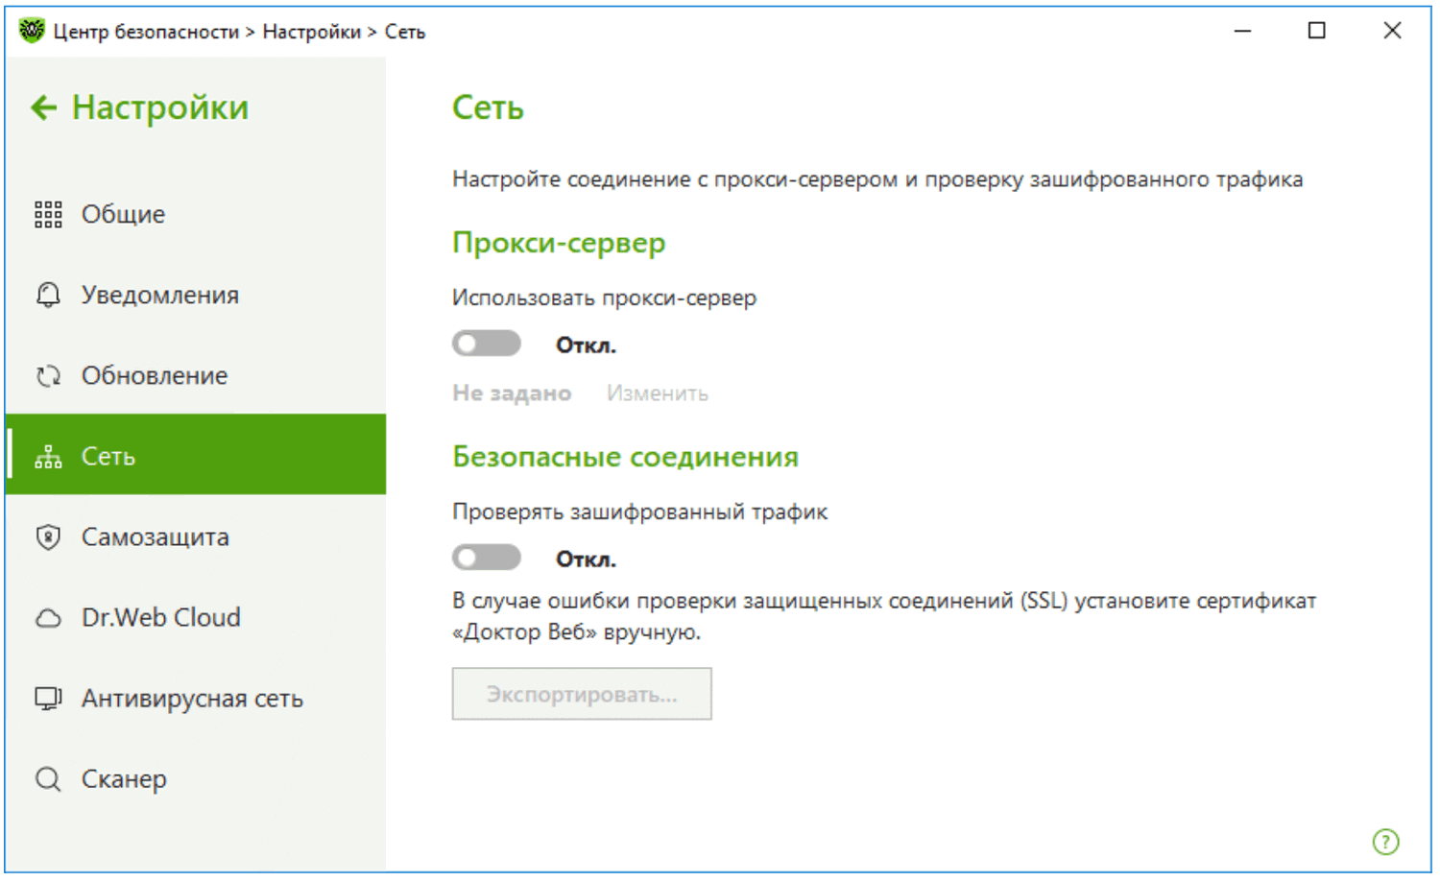Click the Откл. label of traffic switch
Viewport: 1440px width, 881px height.
[x=586, y=560]
